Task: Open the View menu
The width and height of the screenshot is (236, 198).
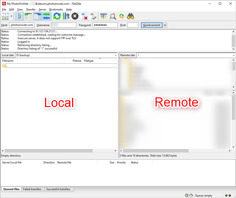Action: tap(20, 10)
